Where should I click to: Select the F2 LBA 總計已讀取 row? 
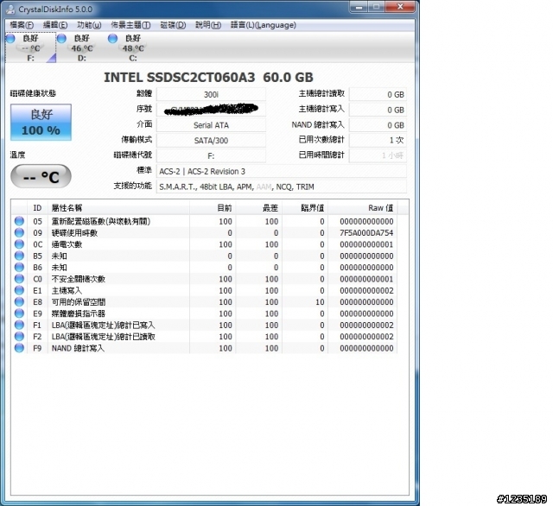[205, 337]
